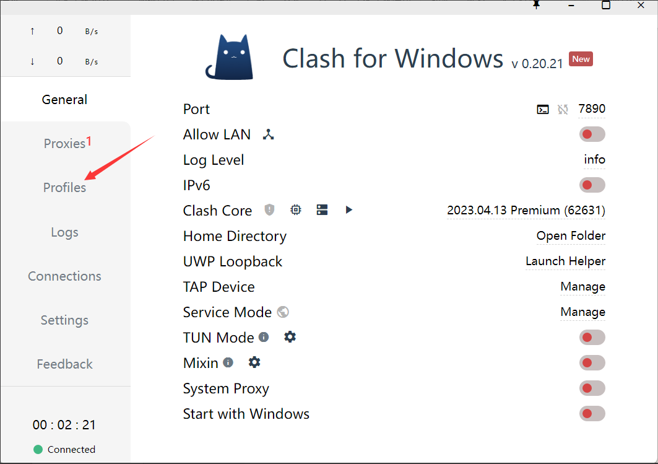Edit the port number 7890 field
The width and height of the screenshot is (658, 464).
(591, 109)
